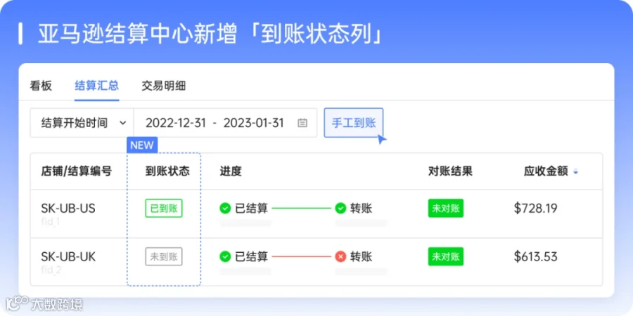Open the date range picker 2022-12-31 to 2023-01-31
This screenshot has height=316, width=633.
coord(225,123)
